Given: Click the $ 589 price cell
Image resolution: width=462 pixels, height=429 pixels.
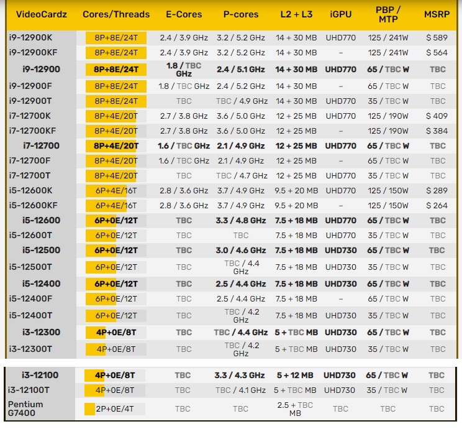Looking at the screenshot, I should pyautogui.click(x=437, y=37).
